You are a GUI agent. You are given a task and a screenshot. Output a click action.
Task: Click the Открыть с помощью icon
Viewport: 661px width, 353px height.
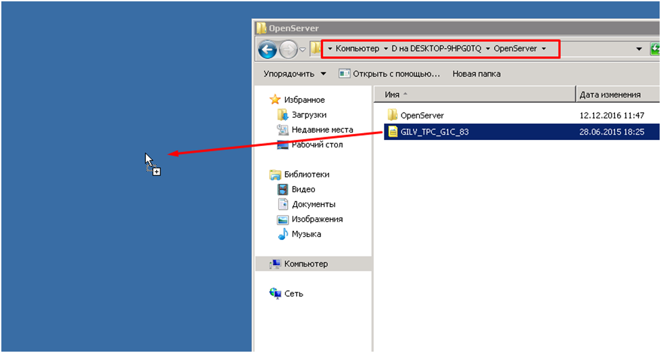[x=345, y=74]
